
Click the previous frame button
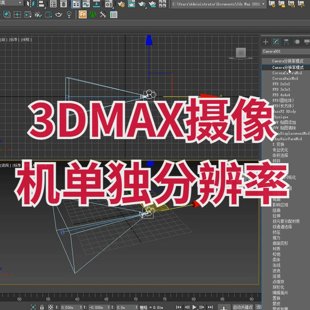(x=187, y=307)
